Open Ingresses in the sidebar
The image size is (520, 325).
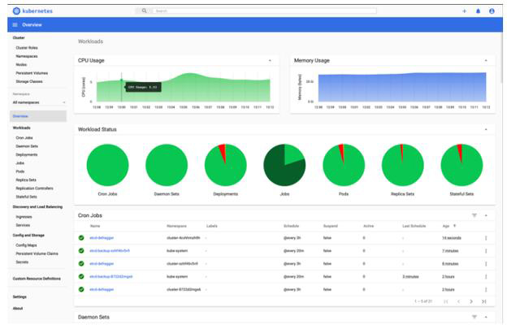click(x=24, y=217)
